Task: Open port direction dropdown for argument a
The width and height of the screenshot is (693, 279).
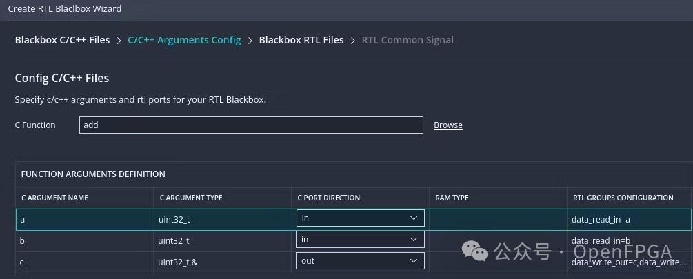Action: [x=360, y=218]
